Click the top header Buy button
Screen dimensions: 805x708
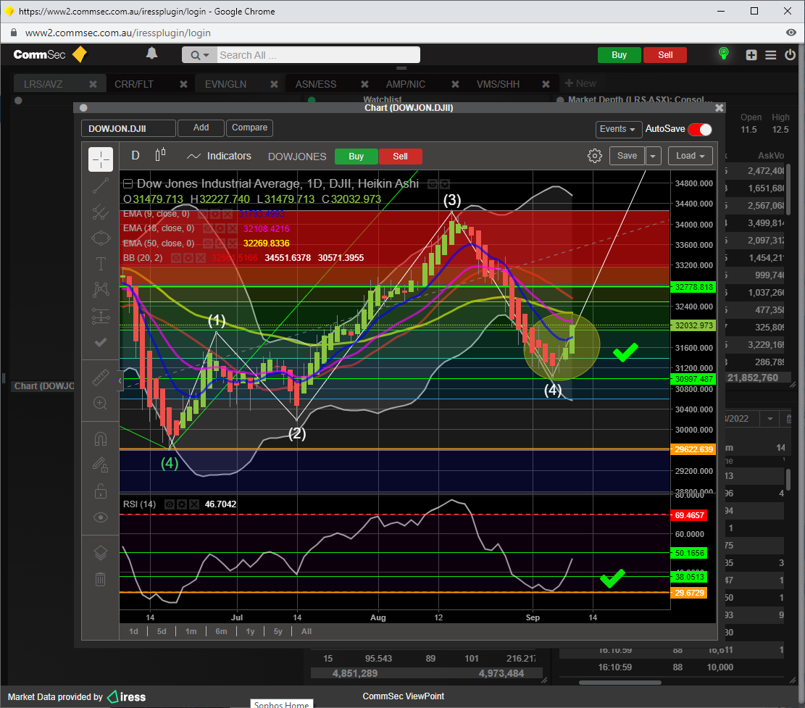tap(619, 55)
